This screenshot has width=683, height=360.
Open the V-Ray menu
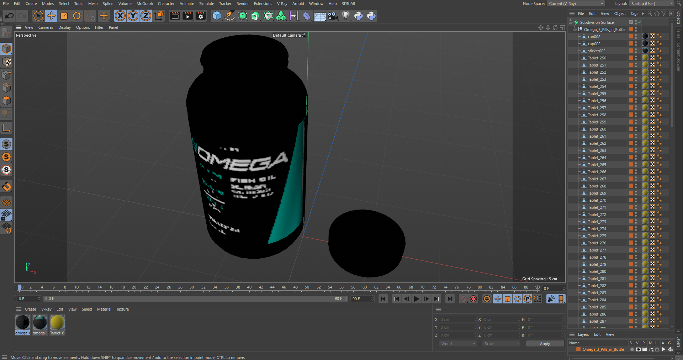[x=282, y=4]
